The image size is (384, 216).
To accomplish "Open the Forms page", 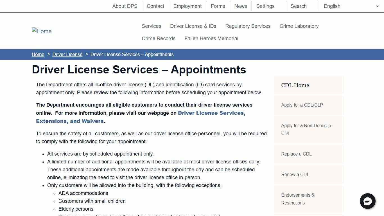I will tap(218, 6).
